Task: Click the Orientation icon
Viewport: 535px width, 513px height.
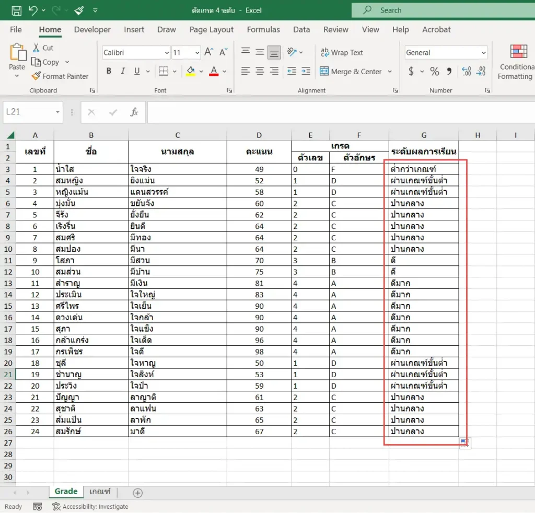Action: (292, 52)
